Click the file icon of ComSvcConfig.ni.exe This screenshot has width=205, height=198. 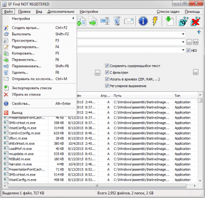(6, 133)
